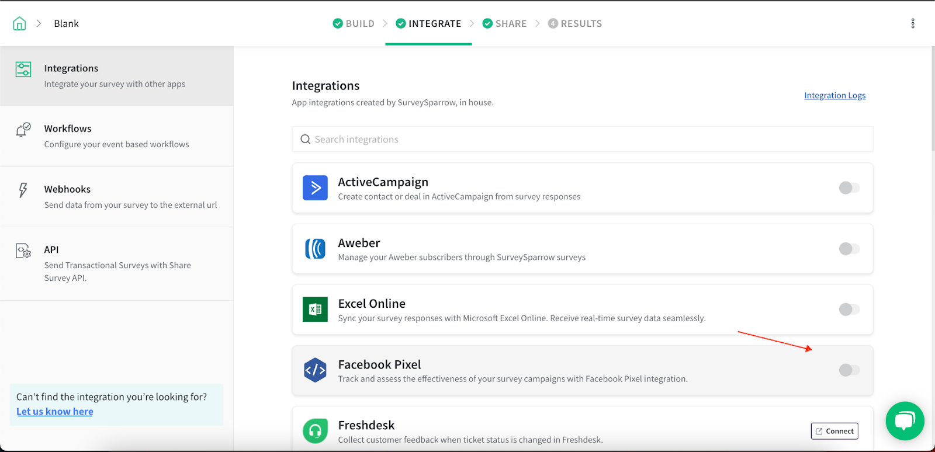Open the Workflows sidebar section
The image size is (935, 452).
(x=117, y=137)
